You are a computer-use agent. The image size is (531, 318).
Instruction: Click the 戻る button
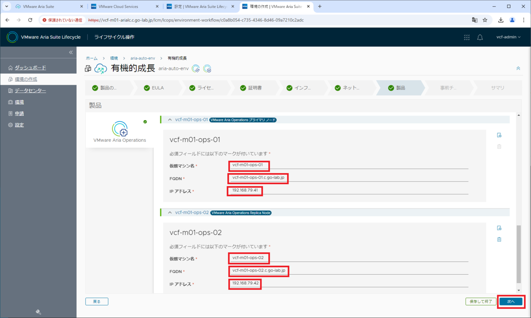click(x=97, y=302)
